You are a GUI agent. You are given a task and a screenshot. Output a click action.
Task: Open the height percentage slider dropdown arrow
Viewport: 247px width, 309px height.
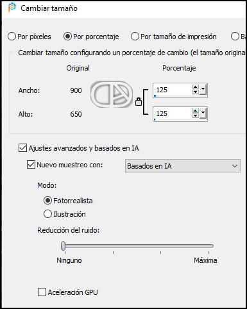click(203, 113)
